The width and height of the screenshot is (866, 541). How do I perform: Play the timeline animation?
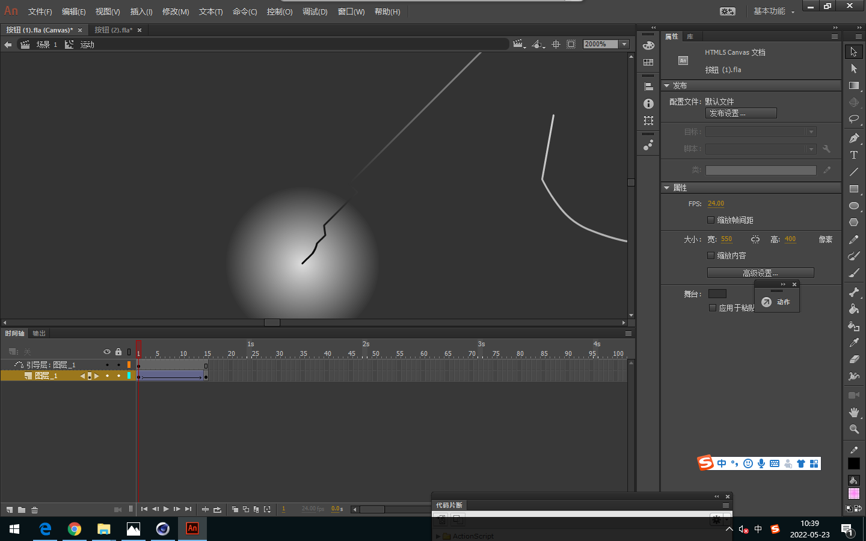click(166, 509)
